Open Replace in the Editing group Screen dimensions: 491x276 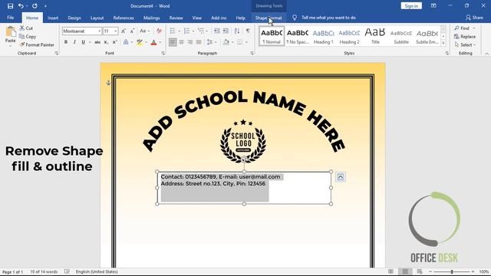pos(465,37)
